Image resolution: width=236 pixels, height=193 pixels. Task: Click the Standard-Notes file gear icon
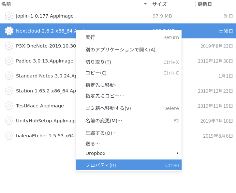(9, 76)
